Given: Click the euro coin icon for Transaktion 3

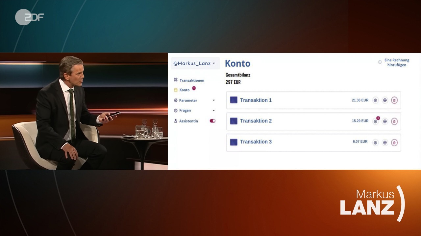Looking at the screenshot, I should pyautogui.click(x=375, y=142).
